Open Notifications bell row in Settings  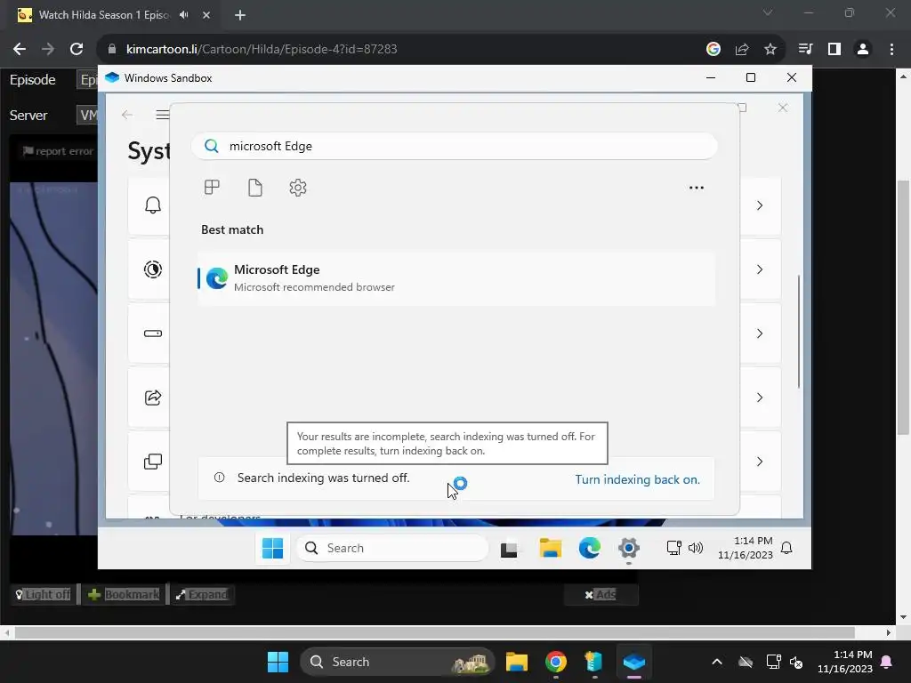(153, 205)
